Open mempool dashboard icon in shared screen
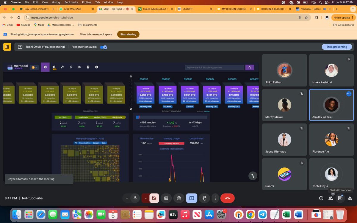 point(45,67)
